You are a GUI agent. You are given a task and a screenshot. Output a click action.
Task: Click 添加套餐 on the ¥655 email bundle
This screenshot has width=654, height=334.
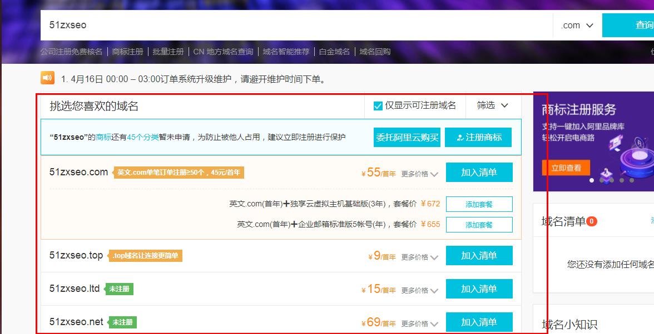coord(479,225)
